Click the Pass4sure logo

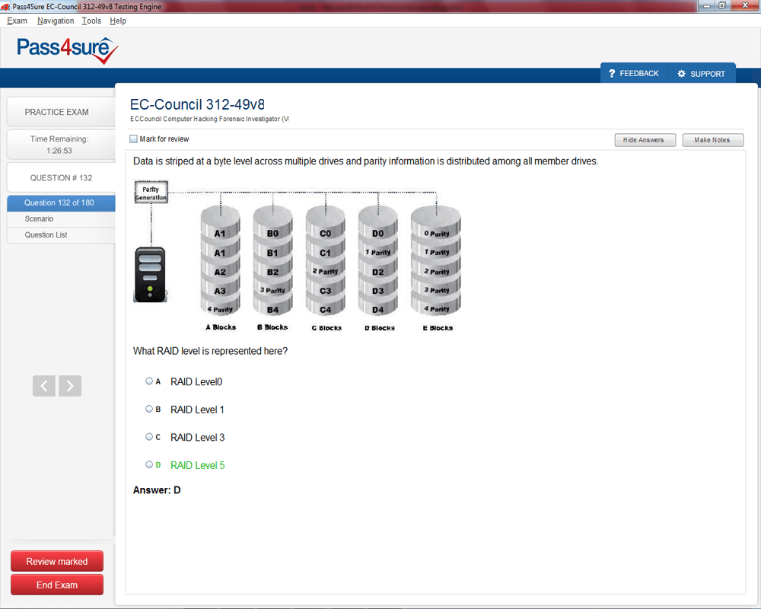tap(68, 50)
